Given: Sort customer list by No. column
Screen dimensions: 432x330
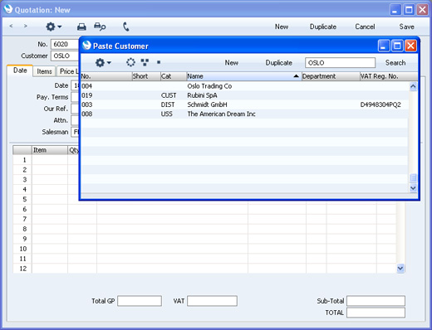Looking at the screenshot, I should [x=106, y=76].
